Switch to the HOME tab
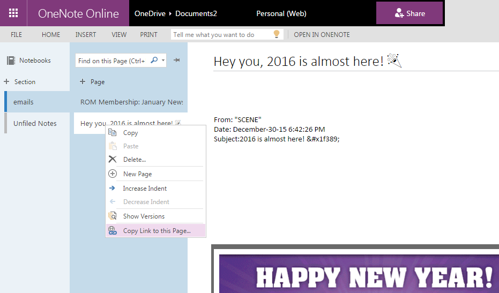Screen dimensions: 499x293 pos(51,34)
